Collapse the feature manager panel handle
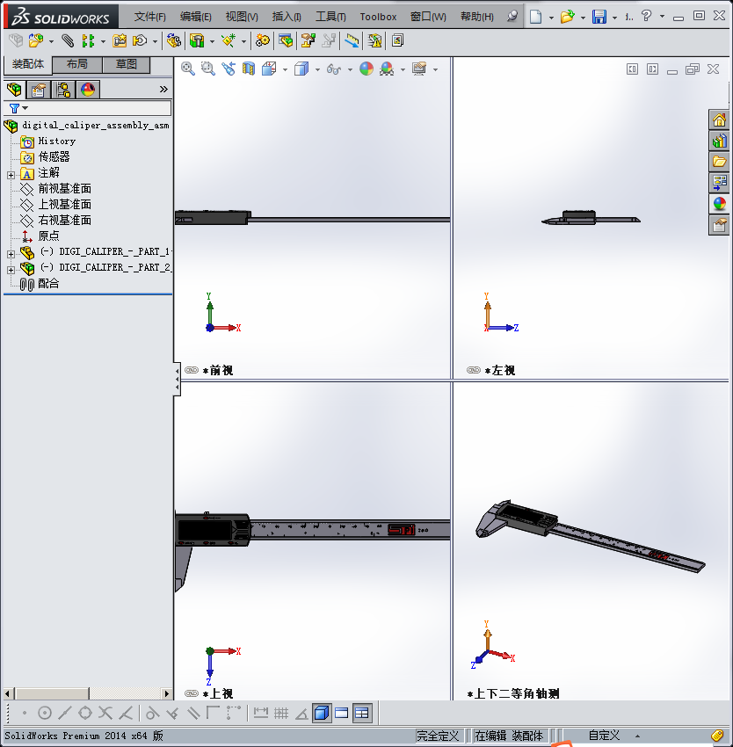 click(x=177, y=379)
